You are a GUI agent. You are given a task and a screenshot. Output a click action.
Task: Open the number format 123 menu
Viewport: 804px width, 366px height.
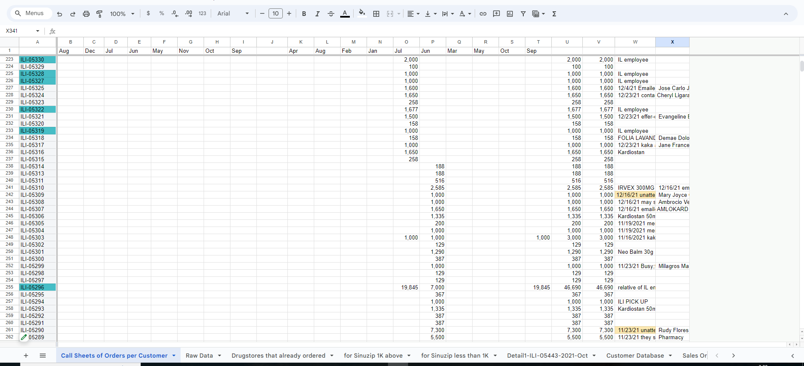202,14
